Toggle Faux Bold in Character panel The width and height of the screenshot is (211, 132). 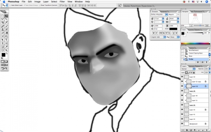(x=154, y=33)
